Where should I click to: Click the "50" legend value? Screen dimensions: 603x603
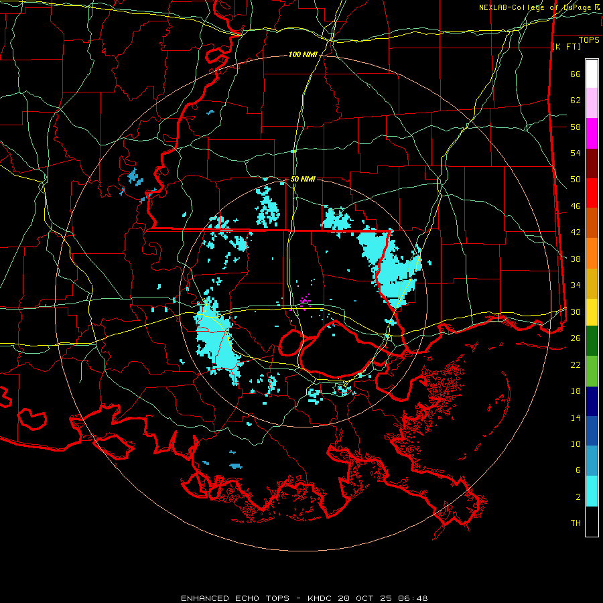(576, 180)
